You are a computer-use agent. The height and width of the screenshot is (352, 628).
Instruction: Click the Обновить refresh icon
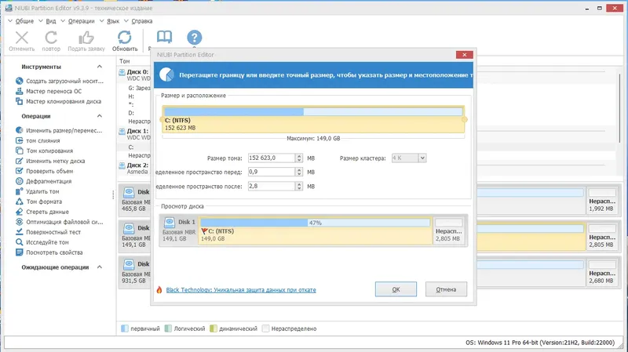(x=125, y=37)
